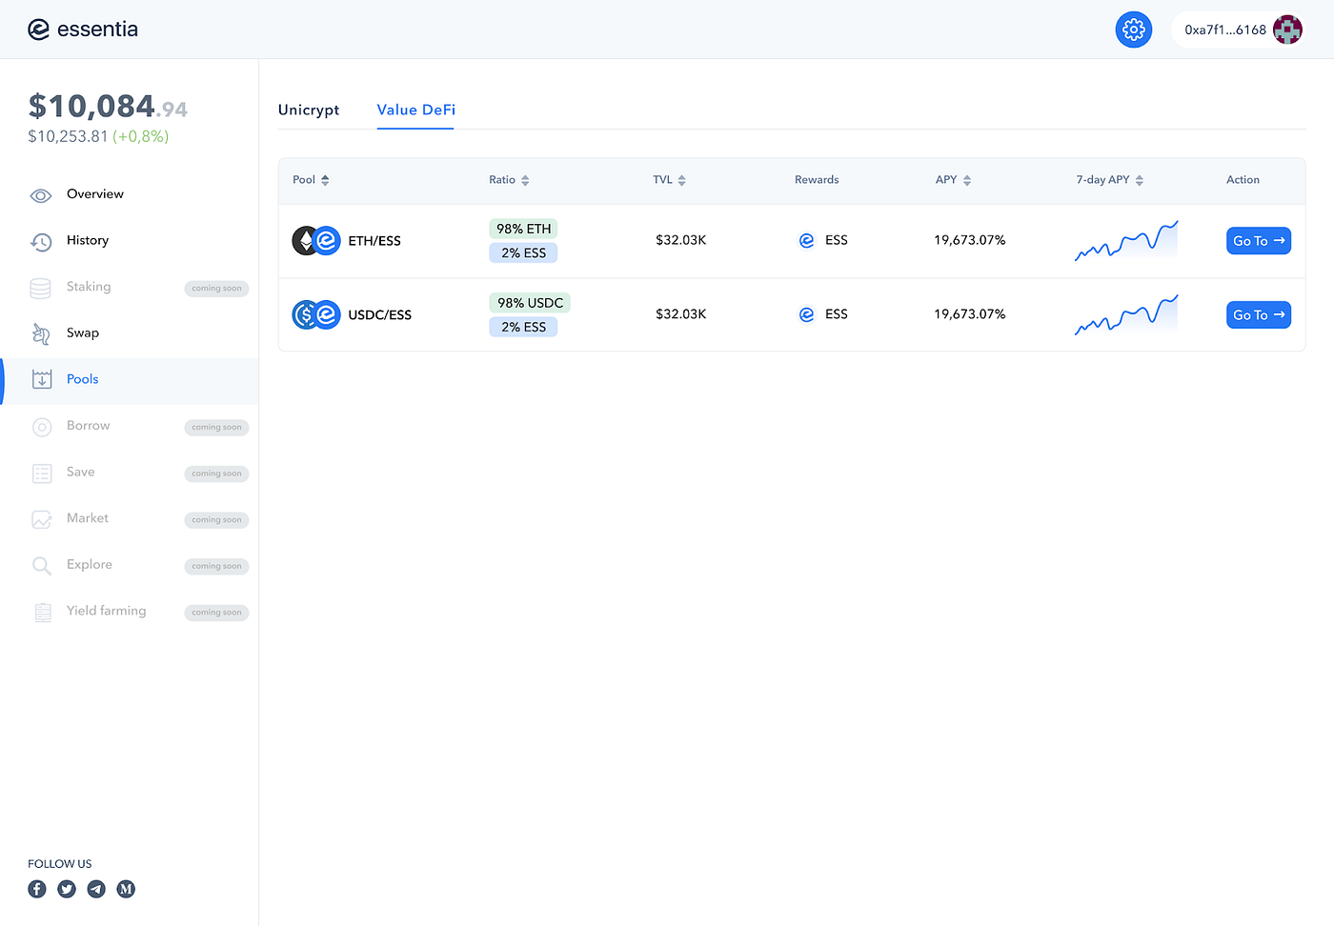Open settings via the gear icon

click(x=1134, y=30)
